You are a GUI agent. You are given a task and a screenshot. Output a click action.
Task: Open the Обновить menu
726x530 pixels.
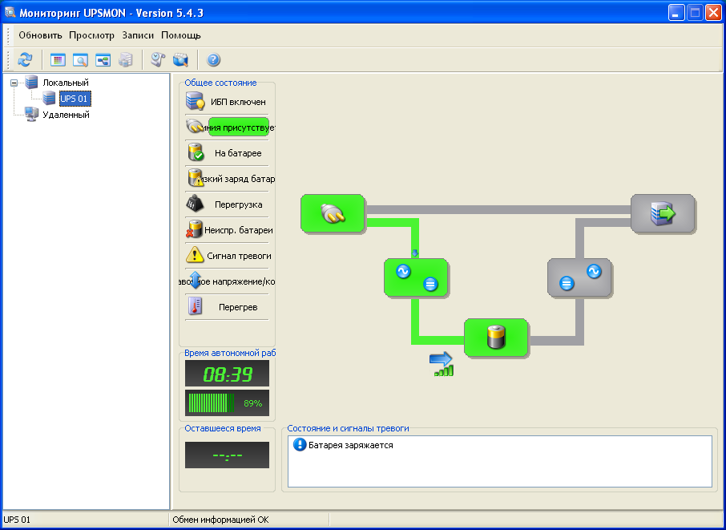[x=40, y=35]
